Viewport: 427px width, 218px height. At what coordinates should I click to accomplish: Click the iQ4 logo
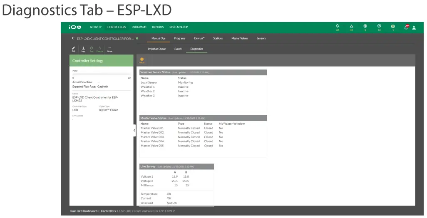tap(75, 27)
